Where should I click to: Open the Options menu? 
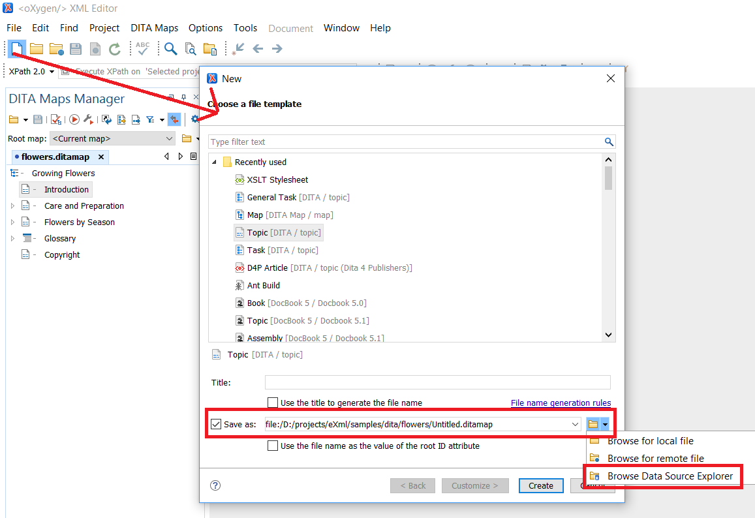point(206,28)
